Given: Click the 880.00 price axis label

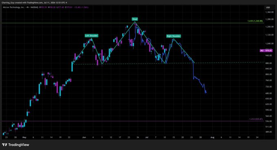Looking at the screenshot, I should coord(269,63).
